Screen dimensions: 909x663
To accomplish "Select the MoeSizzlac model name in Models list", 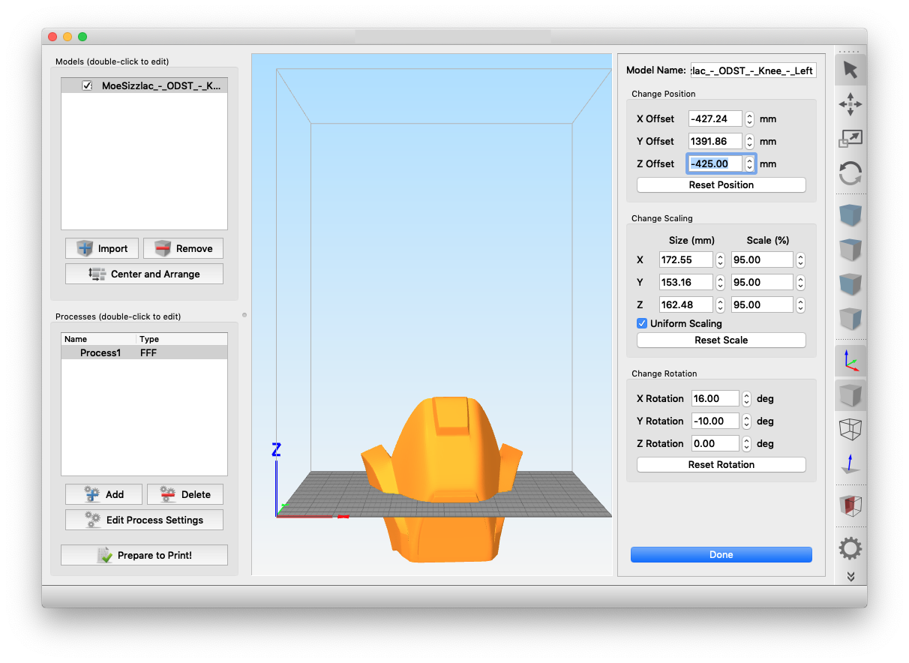I will [161, 86].
